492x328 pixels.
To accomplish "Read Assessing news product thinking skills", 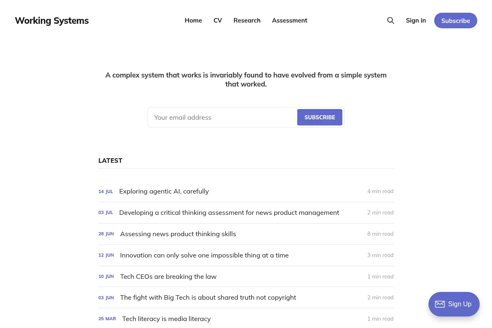I will 178,234.
